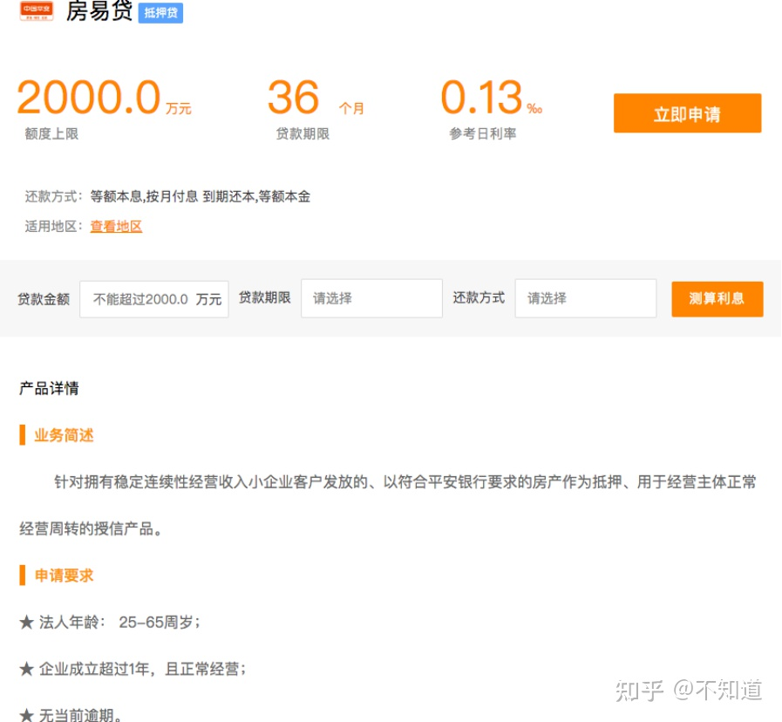Expand the 贷款期限 请选择 dropdown
Screen dimensions: 782x722
[x=371, y=298]
